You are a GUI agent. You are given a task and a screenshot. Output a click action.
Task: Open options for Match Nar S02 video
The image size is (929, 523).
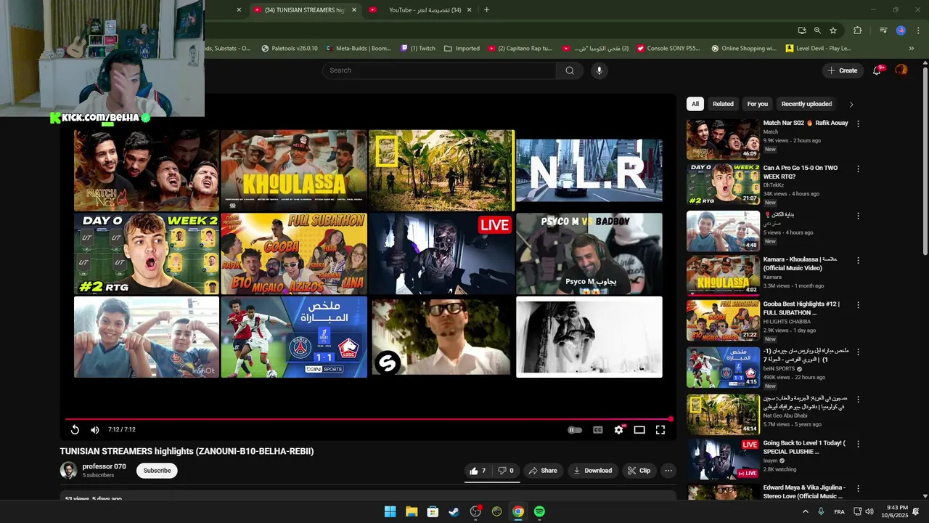coord(858,124)
